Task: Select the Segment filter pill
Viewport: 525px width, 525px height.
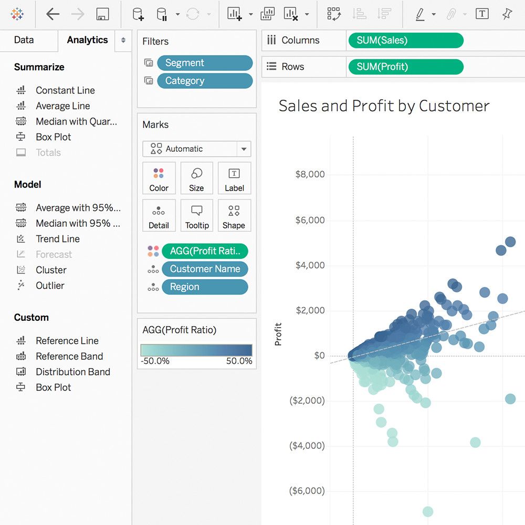Action: 205,63
